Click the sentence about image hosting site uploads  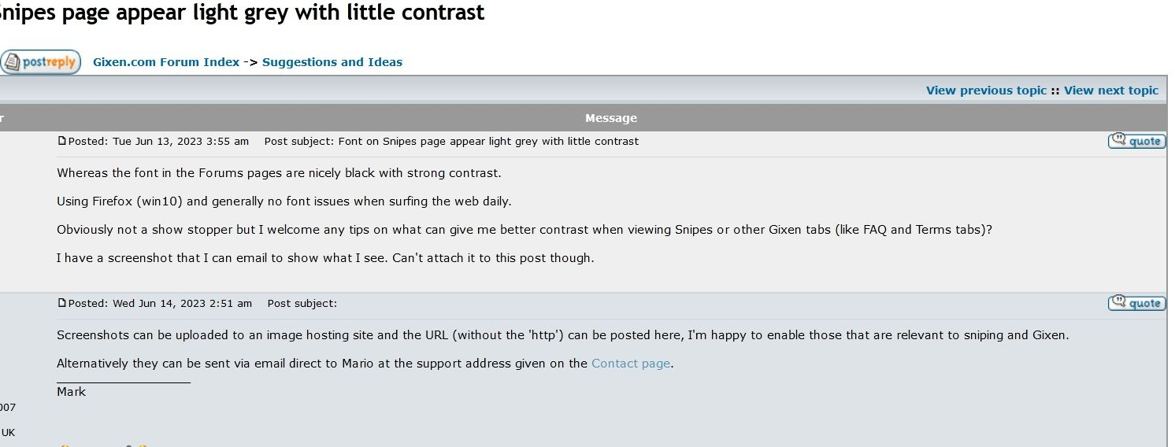point(563,335)
